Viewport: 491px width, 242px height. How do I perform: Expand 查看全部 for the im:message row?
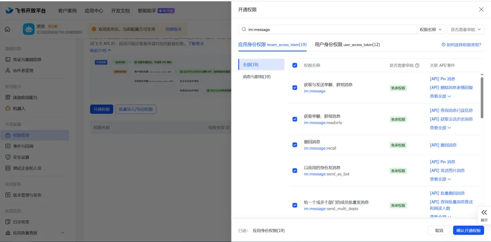[x=440, y=96]
